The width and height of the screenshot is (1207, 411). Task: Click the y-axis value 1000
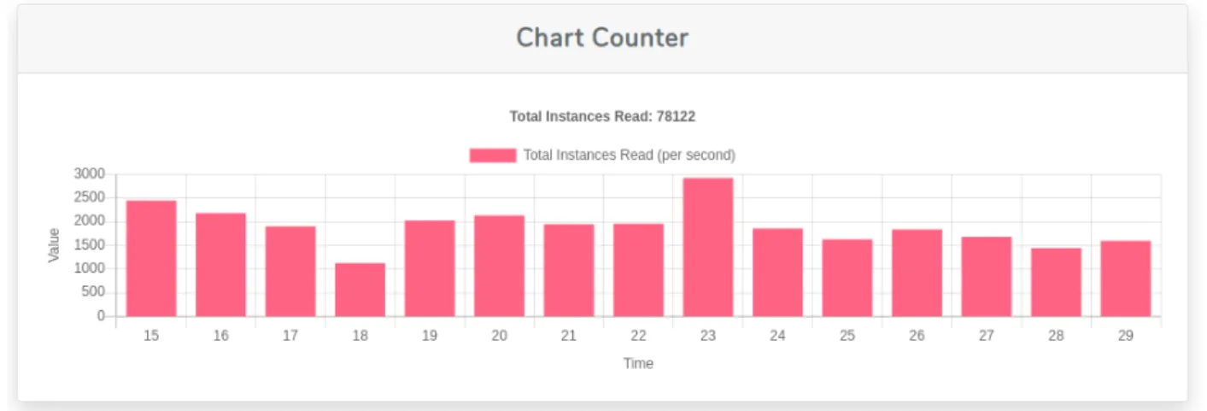tap(90, 268)
